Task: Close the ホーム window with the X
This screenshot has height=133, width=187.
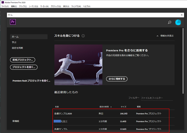Action: [182, 15]
